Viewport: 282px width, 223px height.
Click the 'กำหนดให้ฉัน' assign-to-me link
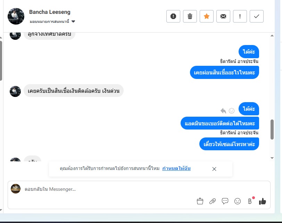176,169
